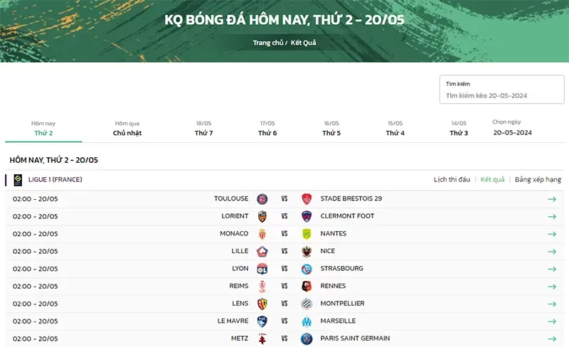The width and height of the screenshot is (569, 347).
Task: Click the Paris Saint Germain crest
Action: (x=307, y=338)
